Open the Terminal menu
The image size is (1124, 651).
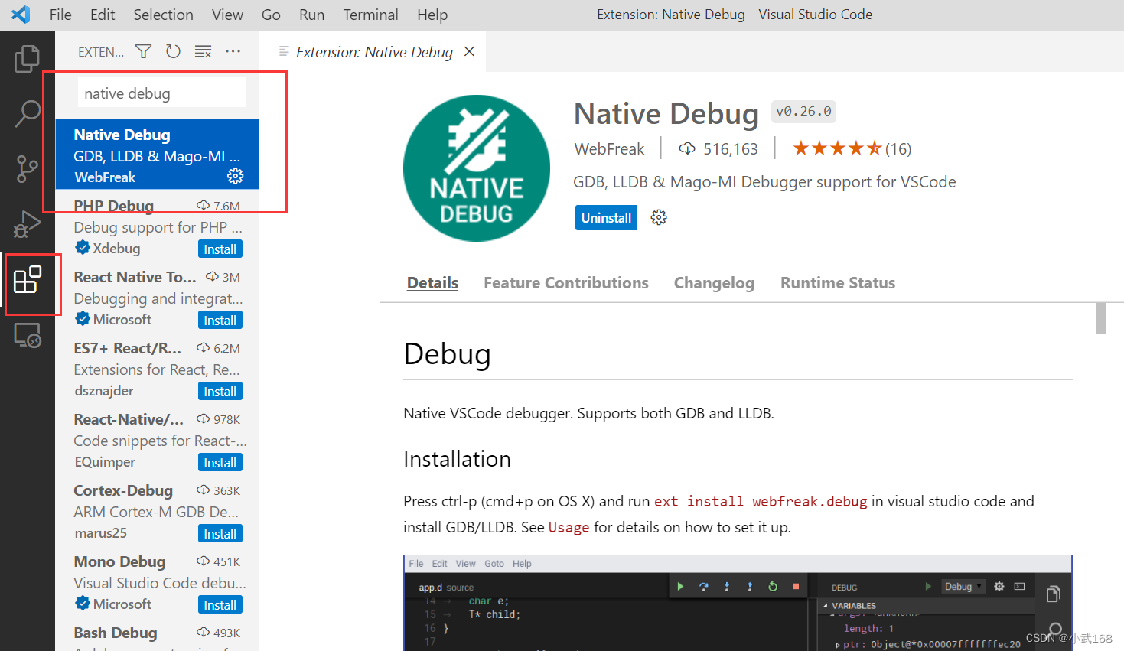tap(370, 14)
